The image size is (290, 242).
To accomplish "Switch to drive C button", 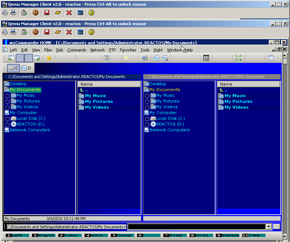I will click(x=13, y=68).
